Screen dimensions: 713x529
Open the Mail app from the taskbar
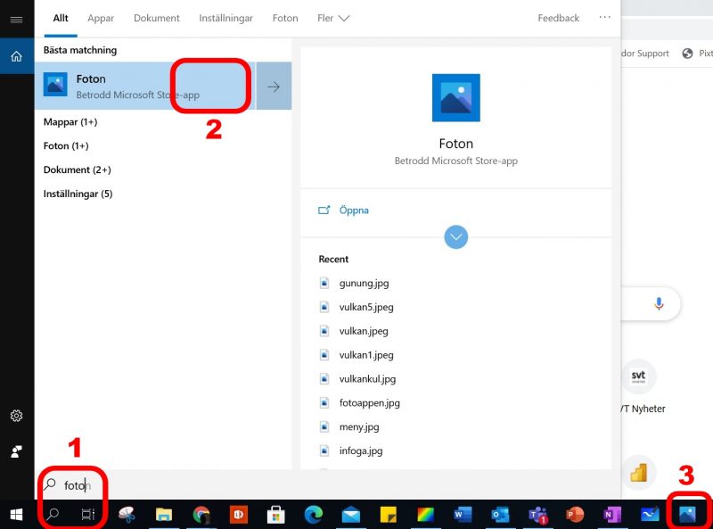click(350, 515)
